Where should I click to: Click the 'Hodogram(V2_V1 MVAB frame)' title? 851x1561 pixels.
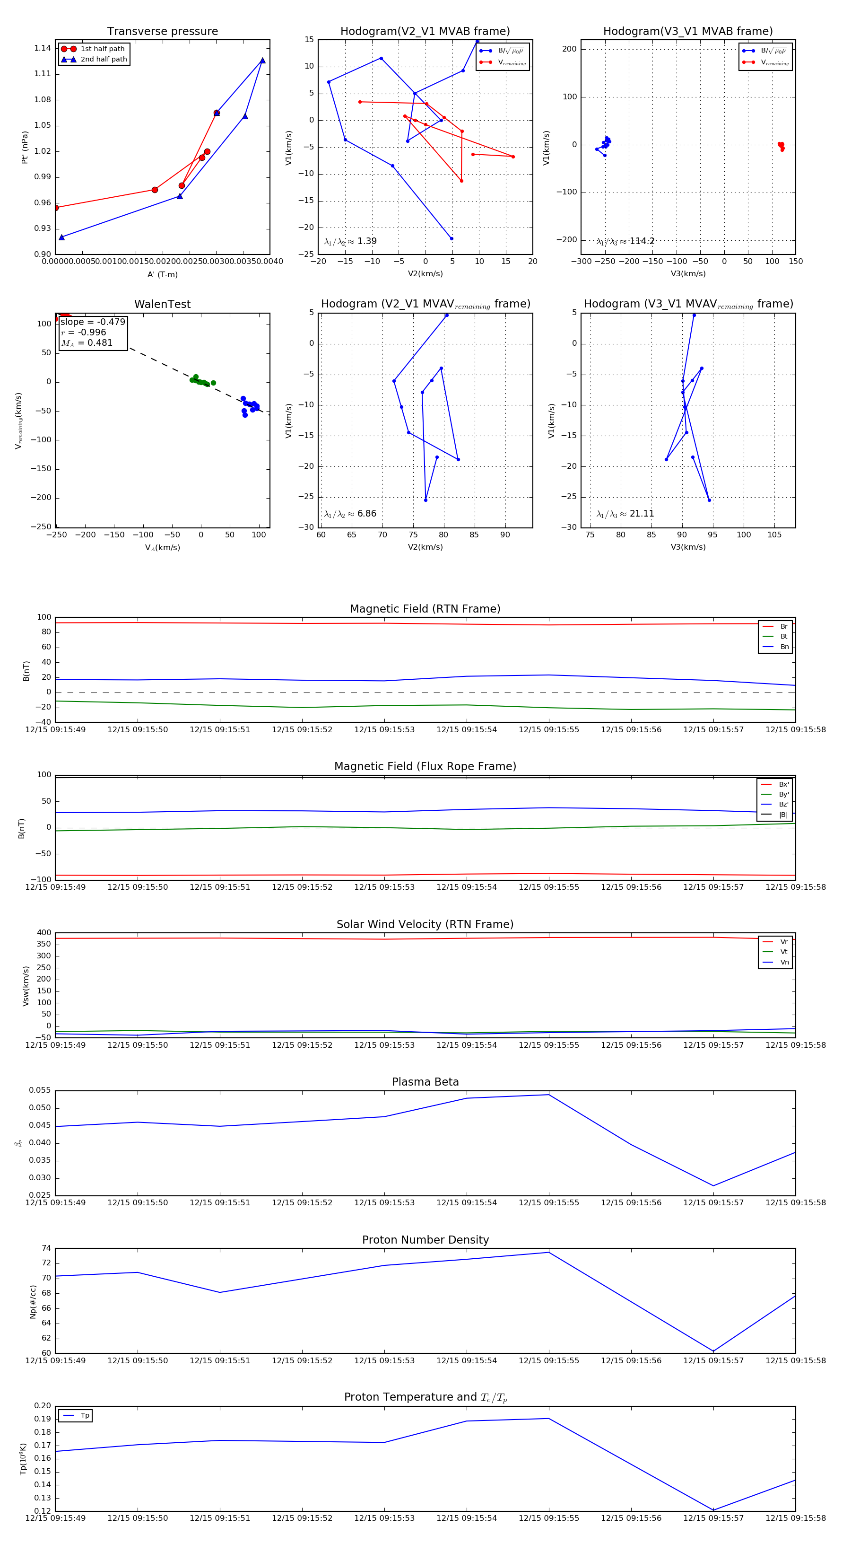[x=425, y=32]
